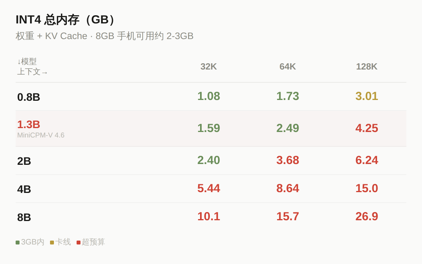Click the 2.40 value in the 2B row
The height and width of the screenshot is (264, 422).
coord(209,160)
